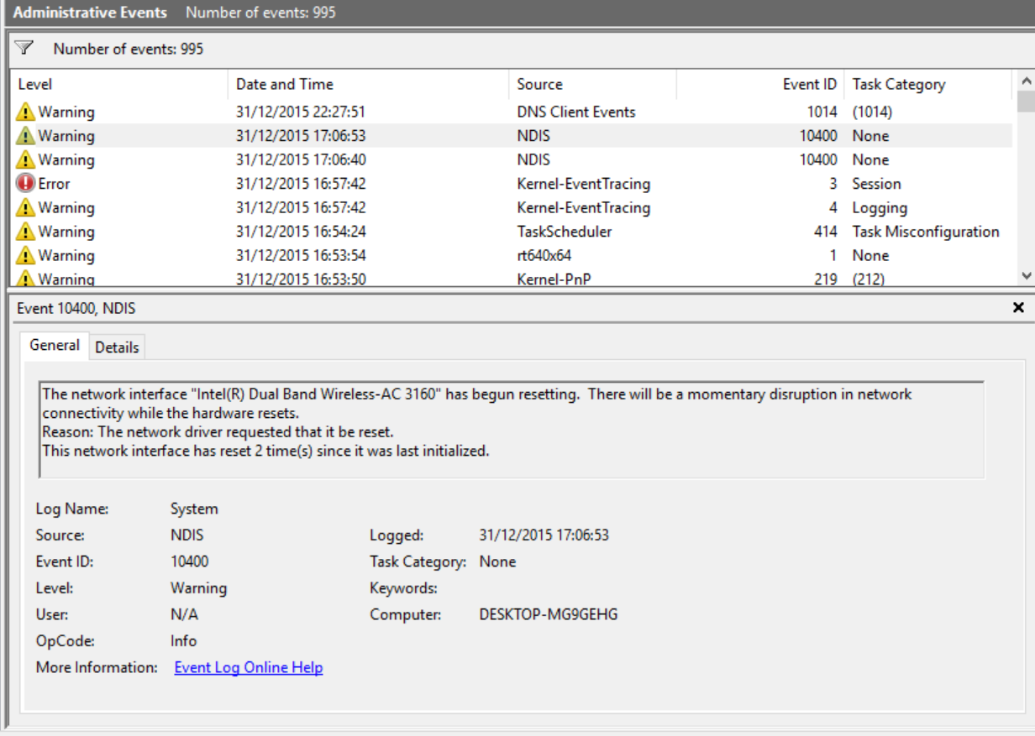Close the Event 10400 details pane
The image size is (1035, 736).
point(1018,308)
